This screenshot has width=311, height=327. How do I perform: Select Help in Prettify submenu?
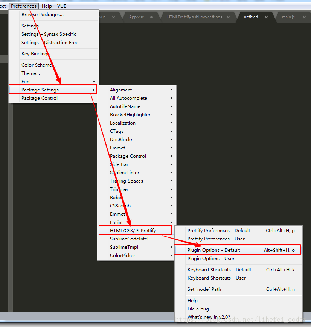point(238,301)
